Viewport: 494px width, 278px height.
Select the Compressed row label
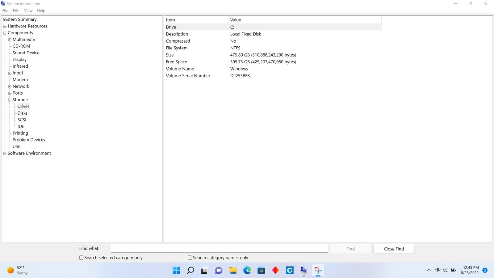[x=178, y=41]
